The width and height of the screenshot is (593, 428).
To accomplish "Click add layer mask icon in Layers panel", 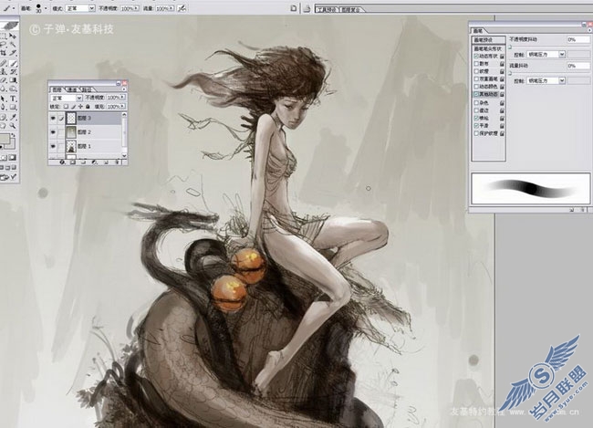I will coord(73,162).
